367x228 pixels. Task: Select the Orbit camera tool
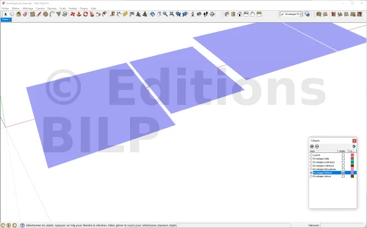coord(153,14)
